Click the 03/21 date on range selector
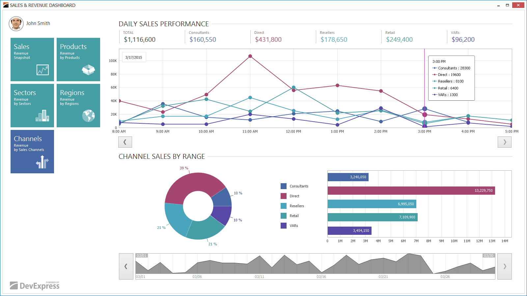Screen dimensions: 527x296 [x=383, y=277]
